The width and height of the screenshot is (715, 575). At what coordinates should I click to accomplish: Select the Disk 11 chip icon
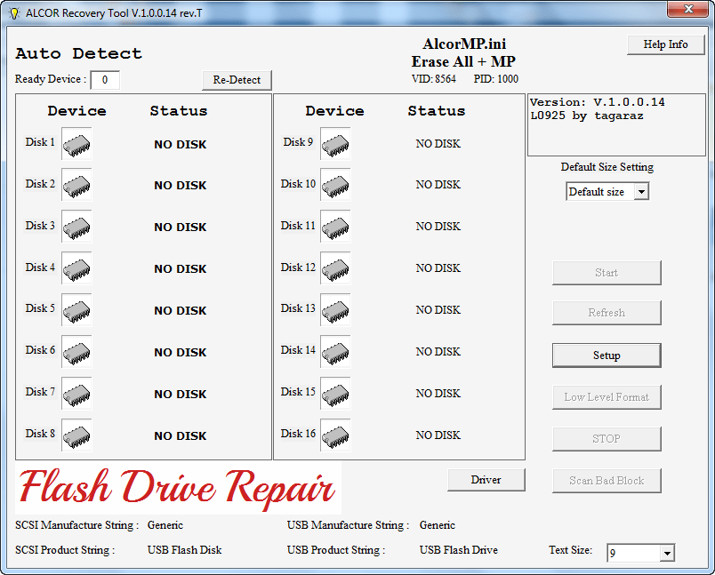333,226
